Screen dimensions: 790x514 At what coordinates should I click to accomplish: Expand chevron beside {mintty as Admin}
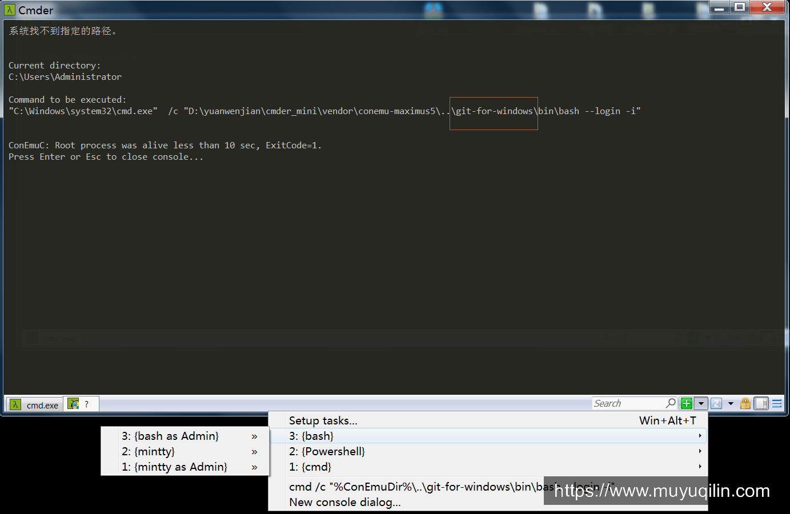point(254,467)
